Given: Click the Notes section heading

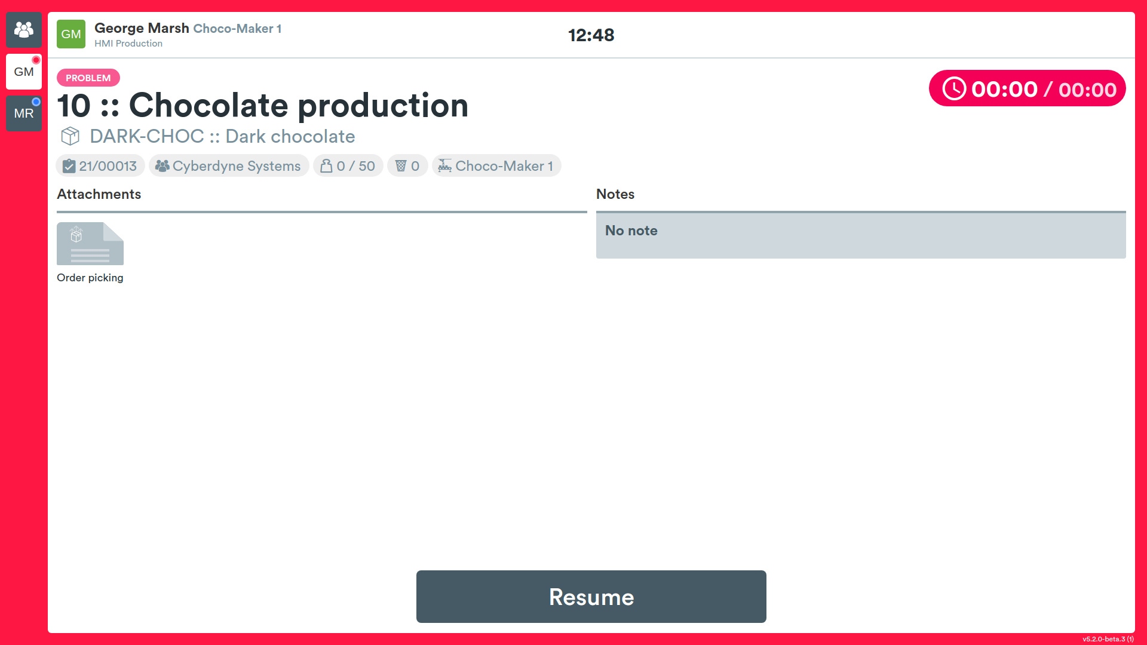Looking at the screenshot, I should pyautogui.click(x=615, y=194).
